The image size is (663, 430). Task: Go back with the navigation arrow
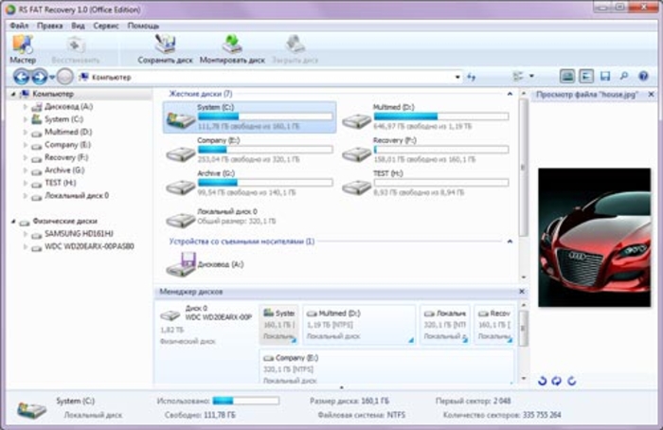(21, 77)
